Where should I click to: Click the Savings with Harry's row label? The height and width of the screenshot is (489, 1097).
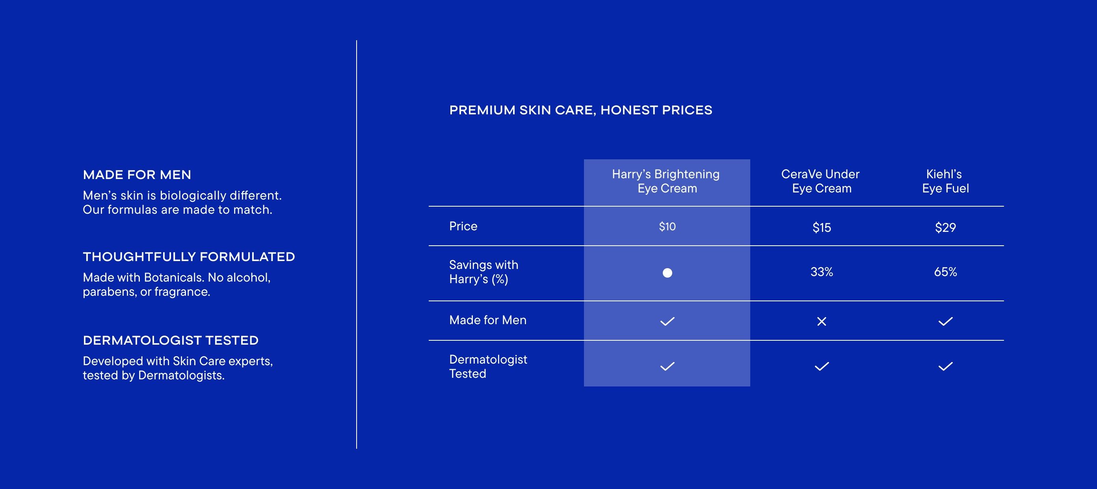coord(484,272)
